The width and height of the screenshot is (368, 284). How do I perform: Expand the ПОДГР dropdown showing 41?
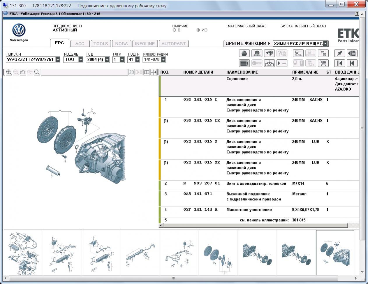point(138,60)
